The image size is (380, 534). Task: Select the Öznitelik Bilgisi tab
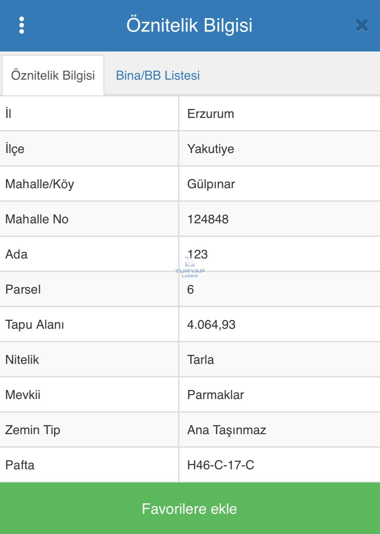[x=53, y=75]
